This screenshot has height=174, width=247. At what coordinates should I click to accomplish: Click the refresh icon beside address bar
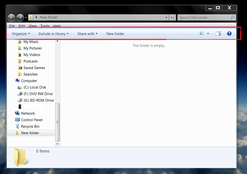click(172, 17)
